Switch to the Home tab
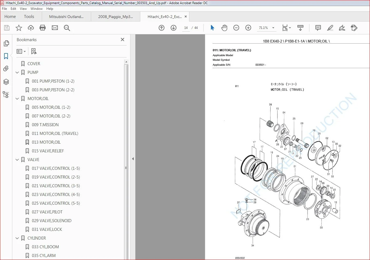 click(x=10, y=17)
